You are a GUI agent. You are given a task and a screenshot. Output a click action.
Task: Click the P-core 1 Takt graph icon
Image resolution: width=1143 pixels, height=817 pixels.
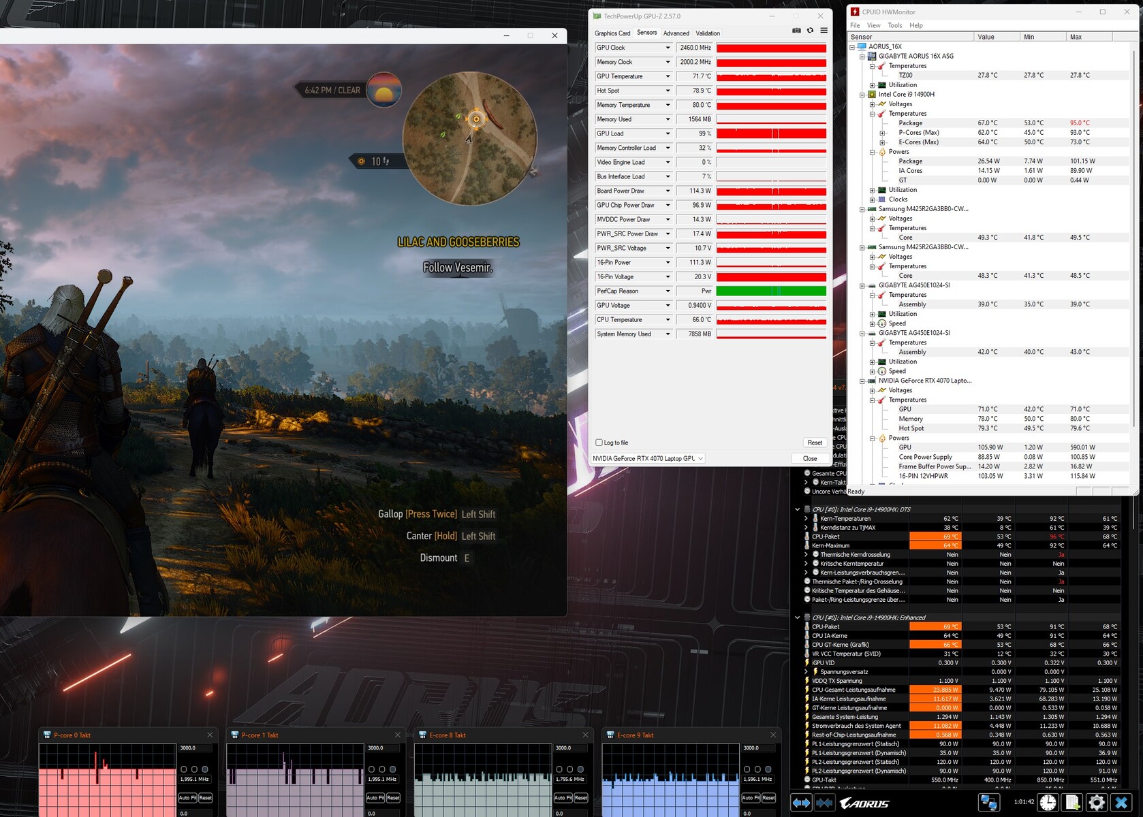(x=235, y=735)
